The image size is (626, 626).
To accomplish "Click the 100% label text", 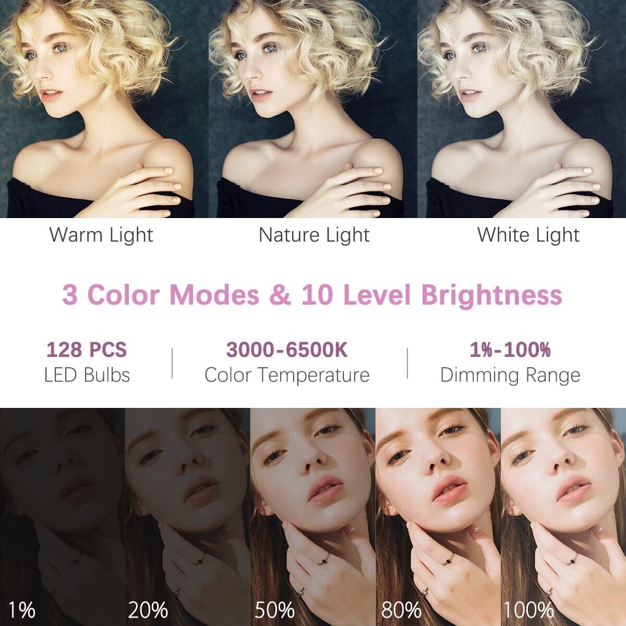I will pyautogui.click(x=528, y=609).
